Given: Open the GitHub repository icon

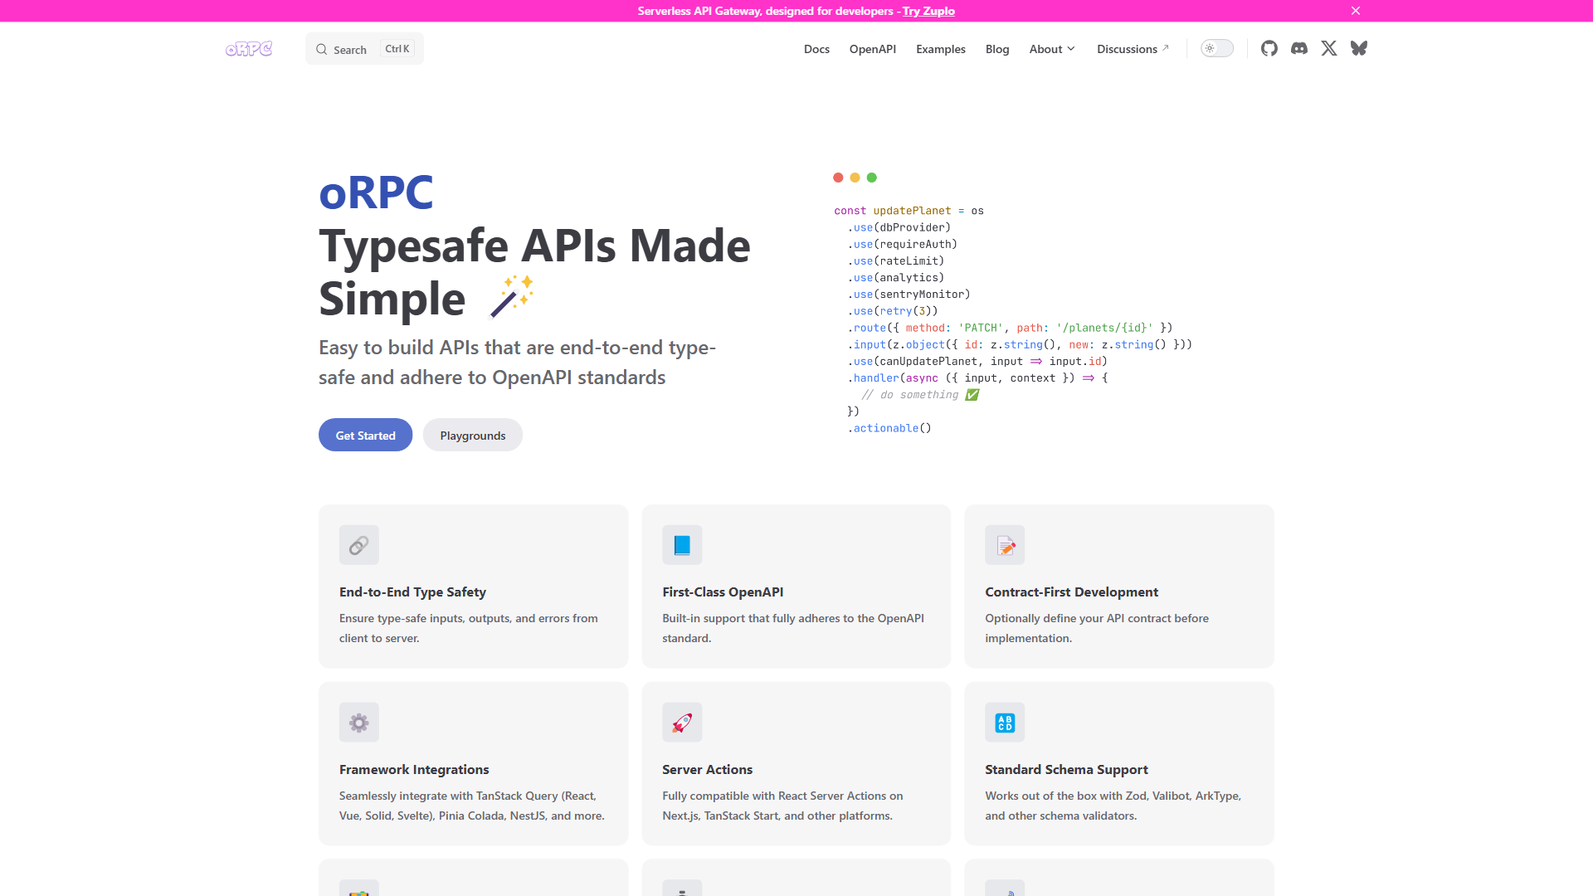Looking at the screenshot, I should 1269,48.
